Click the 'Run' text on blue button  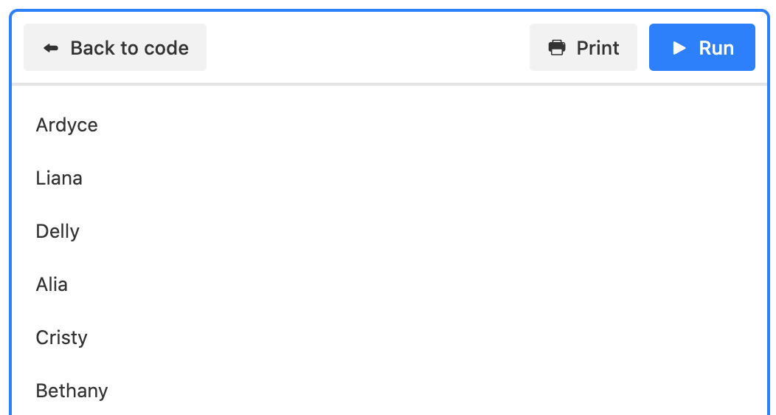coord(716,48)
